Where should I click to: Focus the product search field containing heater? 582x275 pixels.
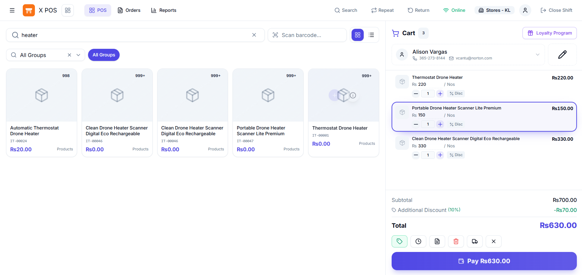135,35
